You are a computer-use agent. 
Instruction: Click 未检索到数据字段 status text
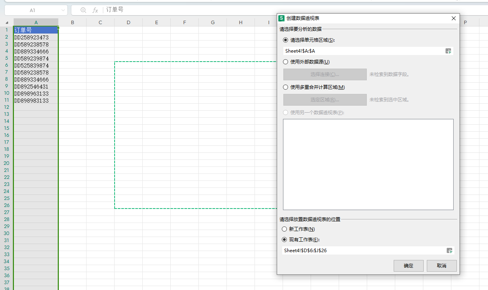coord(389,74)
